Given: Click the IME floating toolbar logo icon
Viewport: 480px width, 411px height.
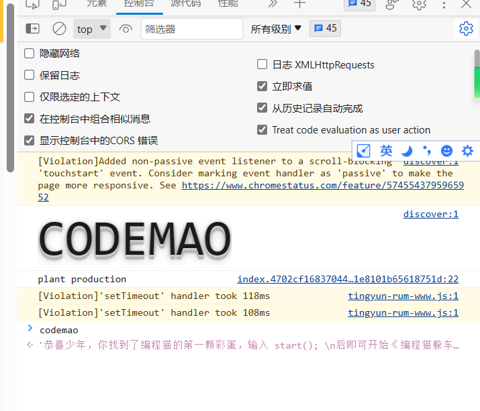Looking at the screenshot, I should click(x=364, y=151).
